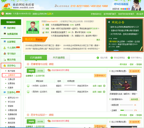Open 班次升级 in the sidebar
This screenshot has height=128, width=144.
tap(11, 60)
